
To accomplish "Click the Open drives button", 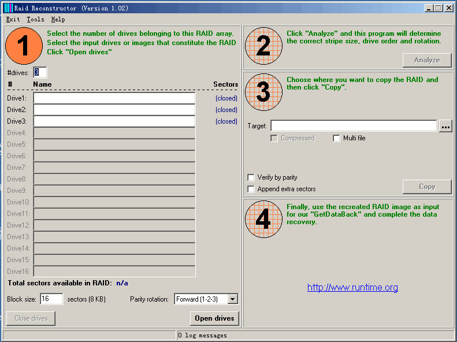I will (x=214, y=318).
